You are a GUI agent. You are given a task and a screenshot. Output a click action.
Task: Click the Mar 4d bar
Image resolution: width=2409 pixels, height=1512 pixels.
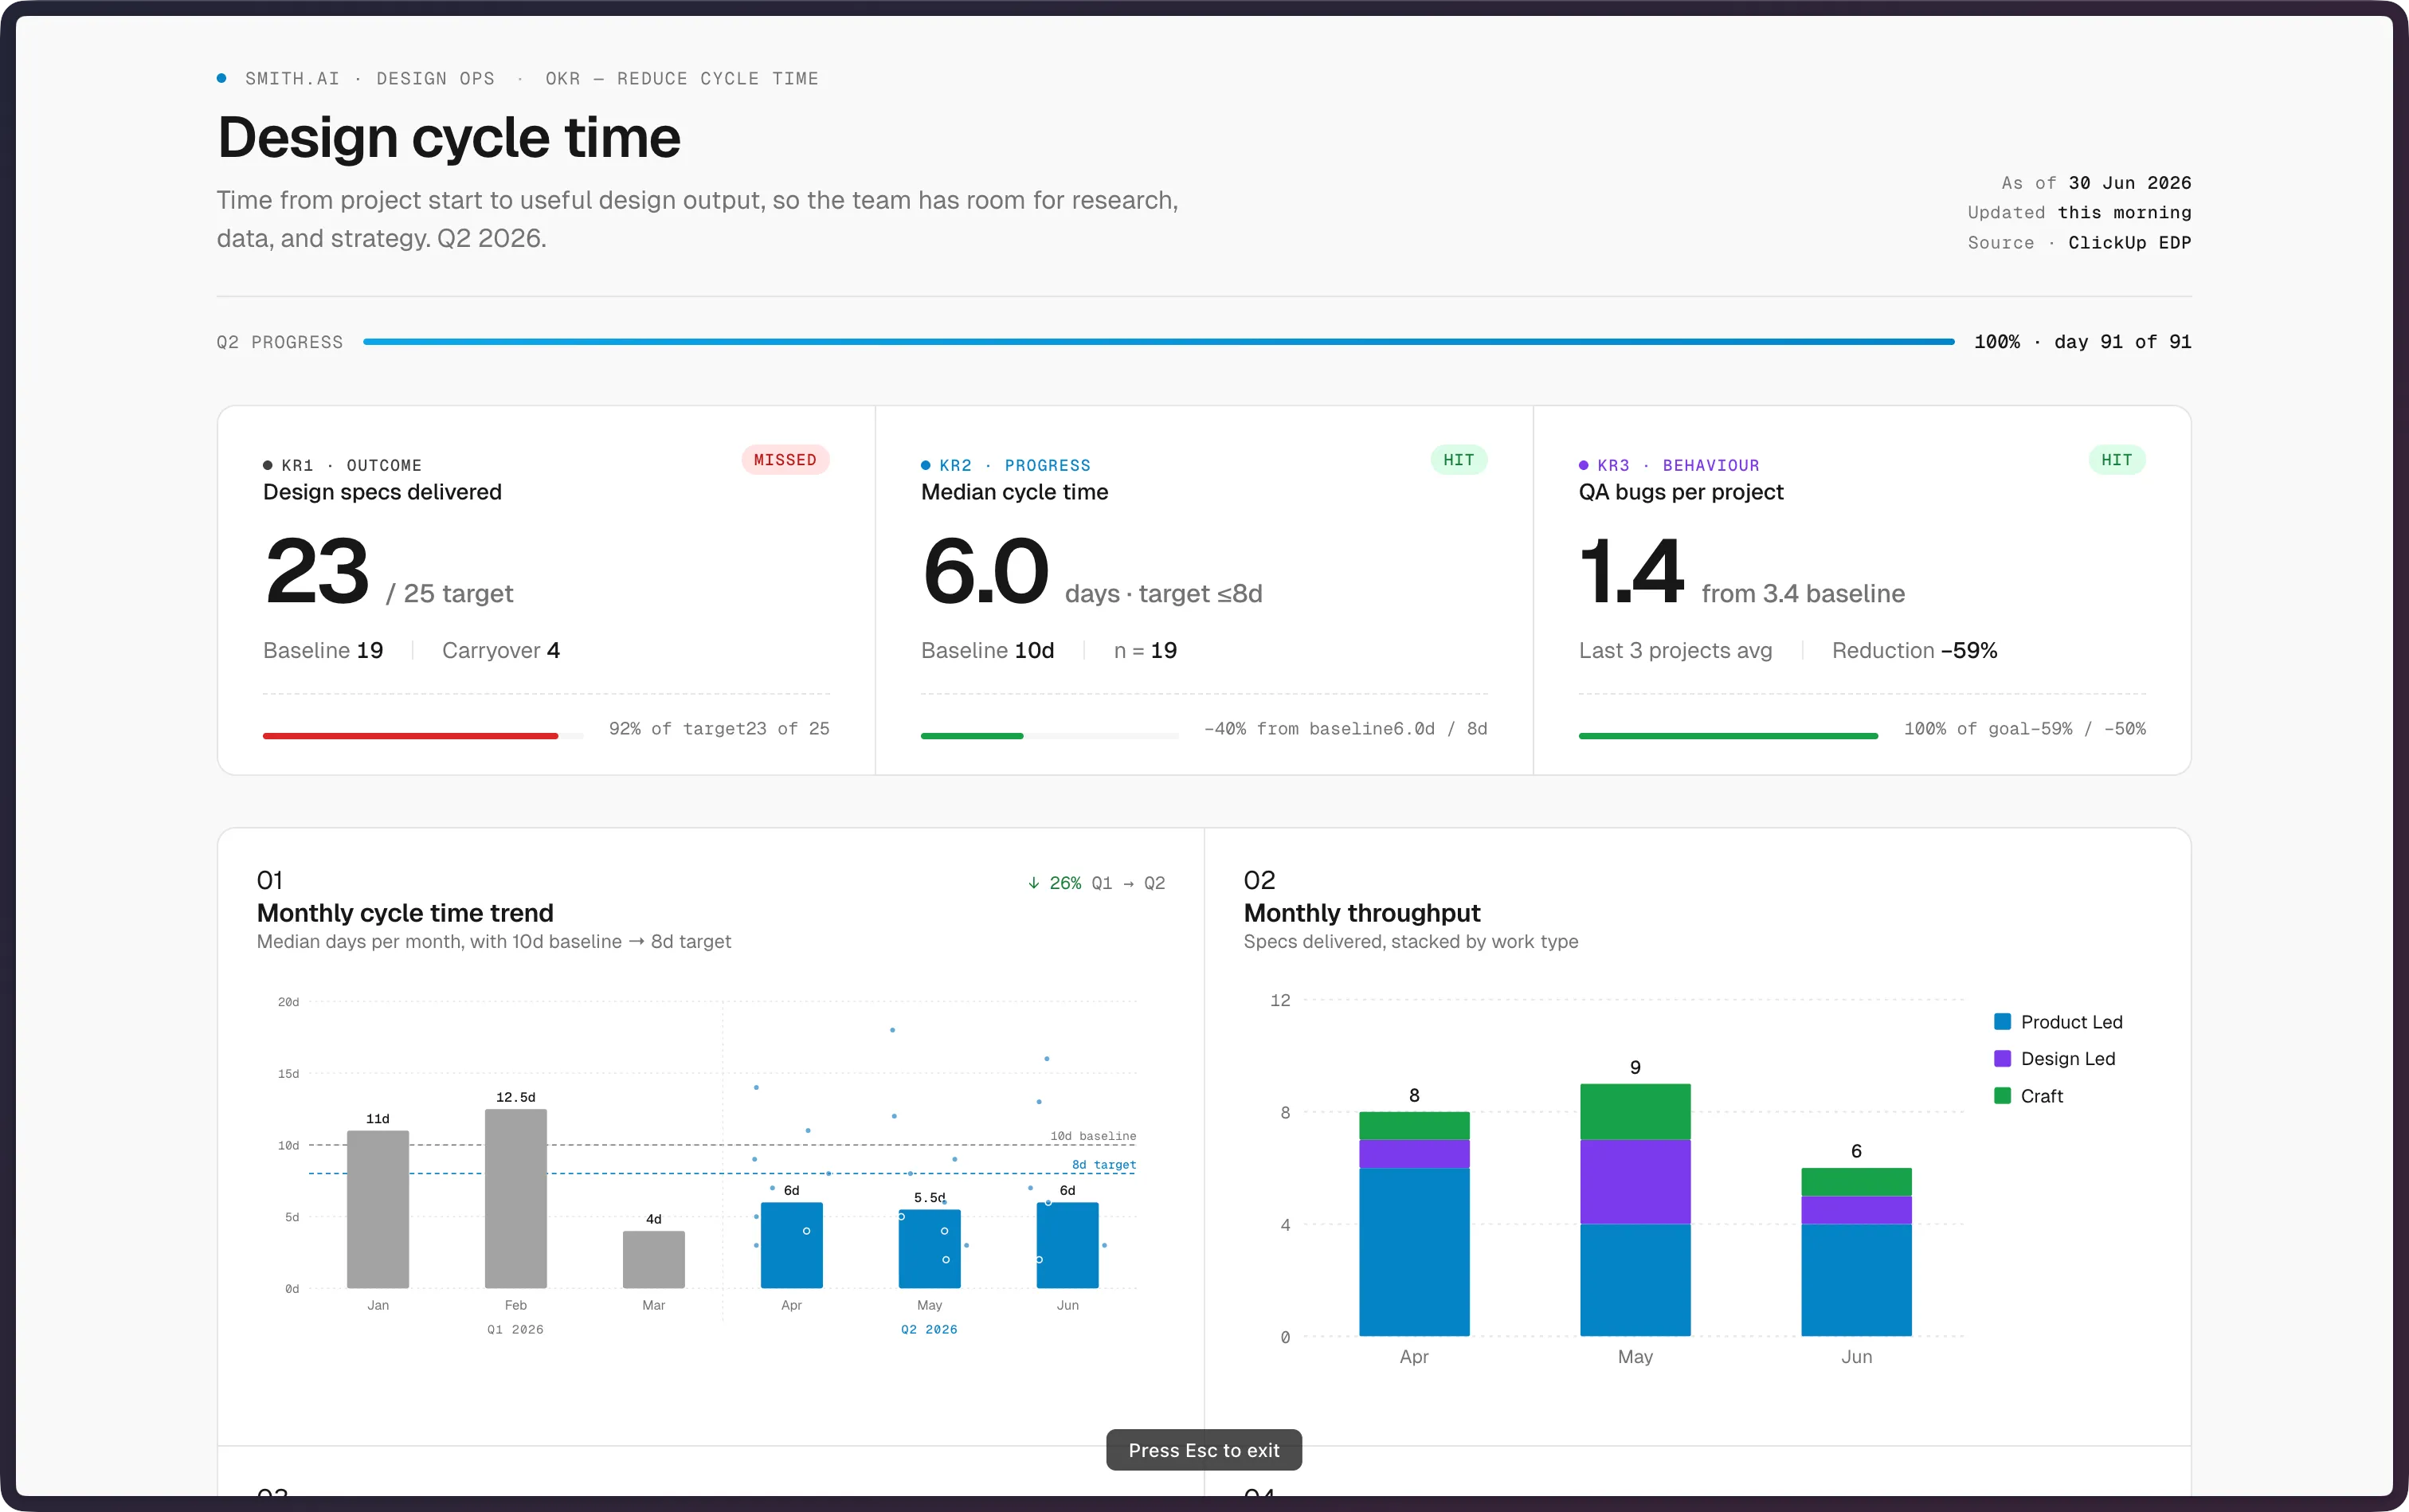coord(654,1259)
